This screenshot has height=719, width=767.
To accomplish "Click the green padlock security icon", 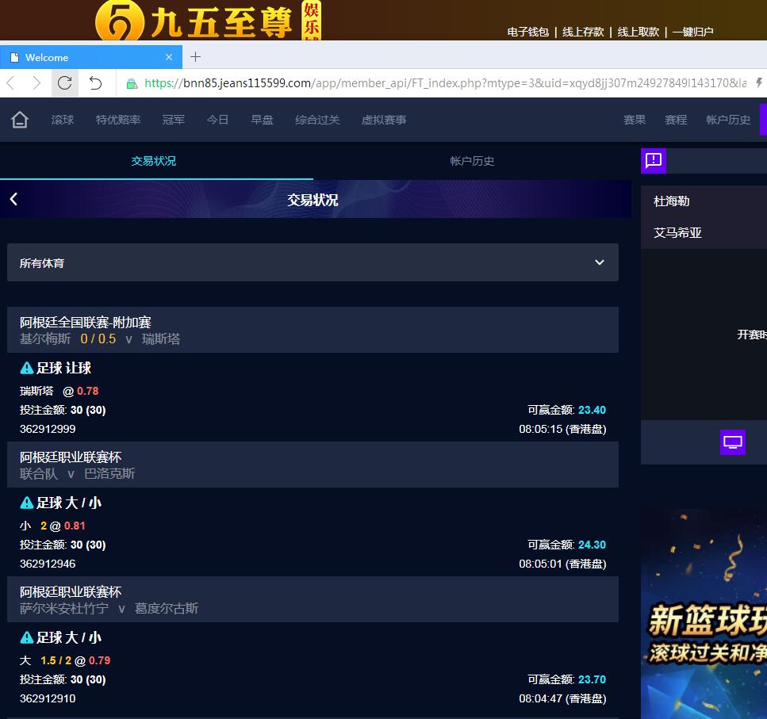I will (x=132, y=83).
